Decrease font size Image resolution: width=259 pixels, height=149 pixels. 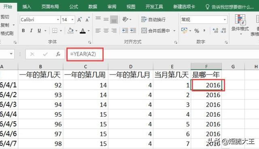(87, 20)
